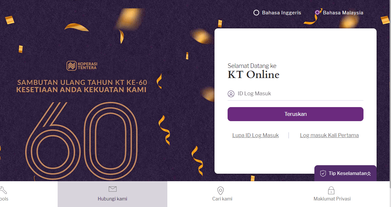The height and width of the screenshot is (207, 391).
Task: Follow the Lupa ID Log Masuk link
Action: point(255,135)
